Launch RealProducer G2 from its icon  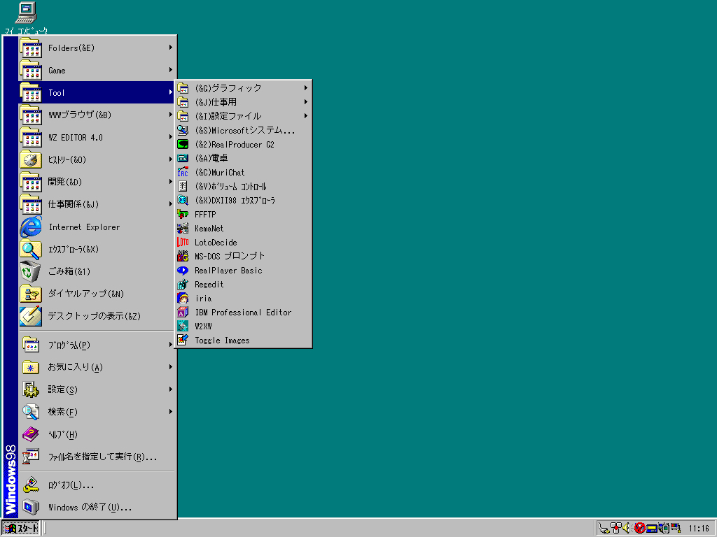[183, 144]
